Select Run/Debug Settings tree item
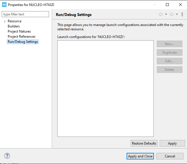Screen dimensions: 187x164 pyautogui.click(x=23, y=42)
